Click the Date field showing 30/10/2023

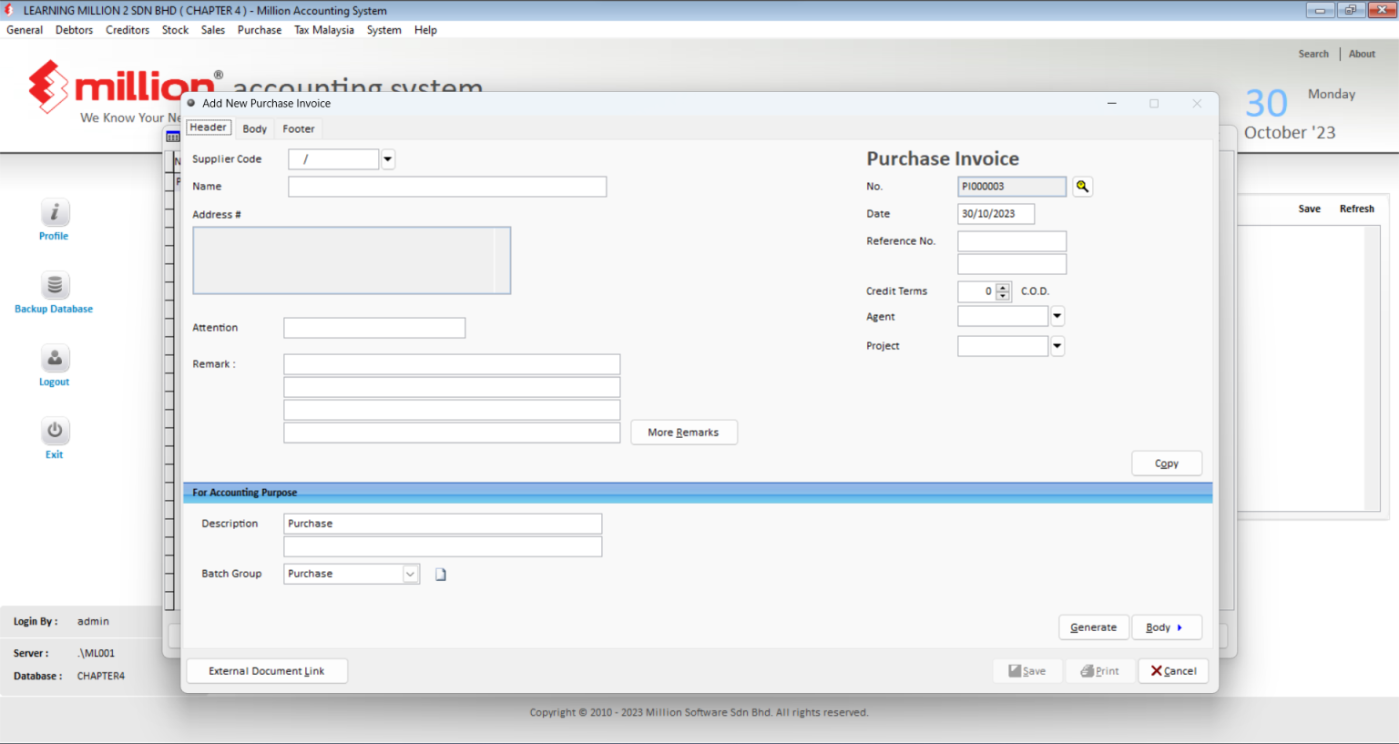[x=996, y=213]
